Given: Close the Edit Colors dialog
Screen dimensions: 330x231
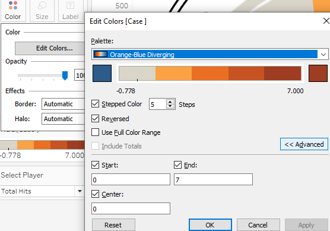Looking at the screenshot, I should click(326, 21).
